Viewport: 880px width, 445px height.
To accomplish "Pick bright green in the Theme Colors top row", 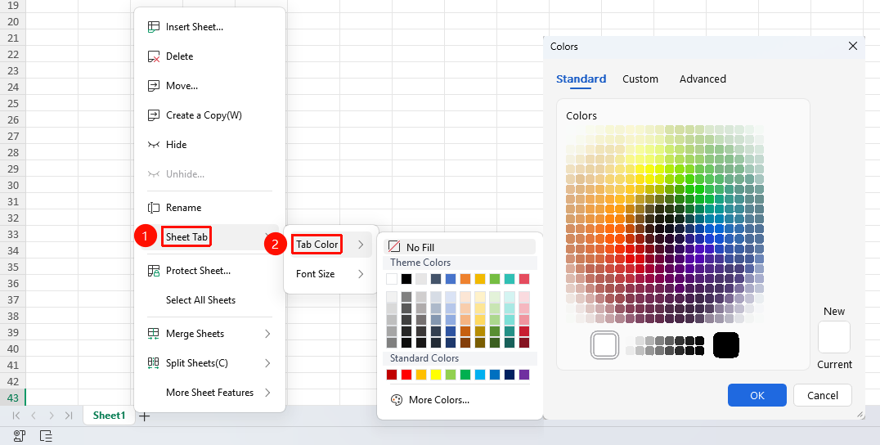I will point(495,279).
